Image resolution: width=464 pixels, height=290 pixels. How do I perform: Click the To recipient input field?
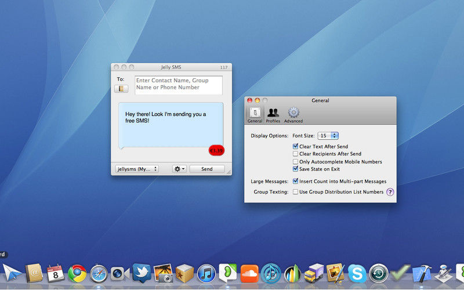tap(179, 85)
